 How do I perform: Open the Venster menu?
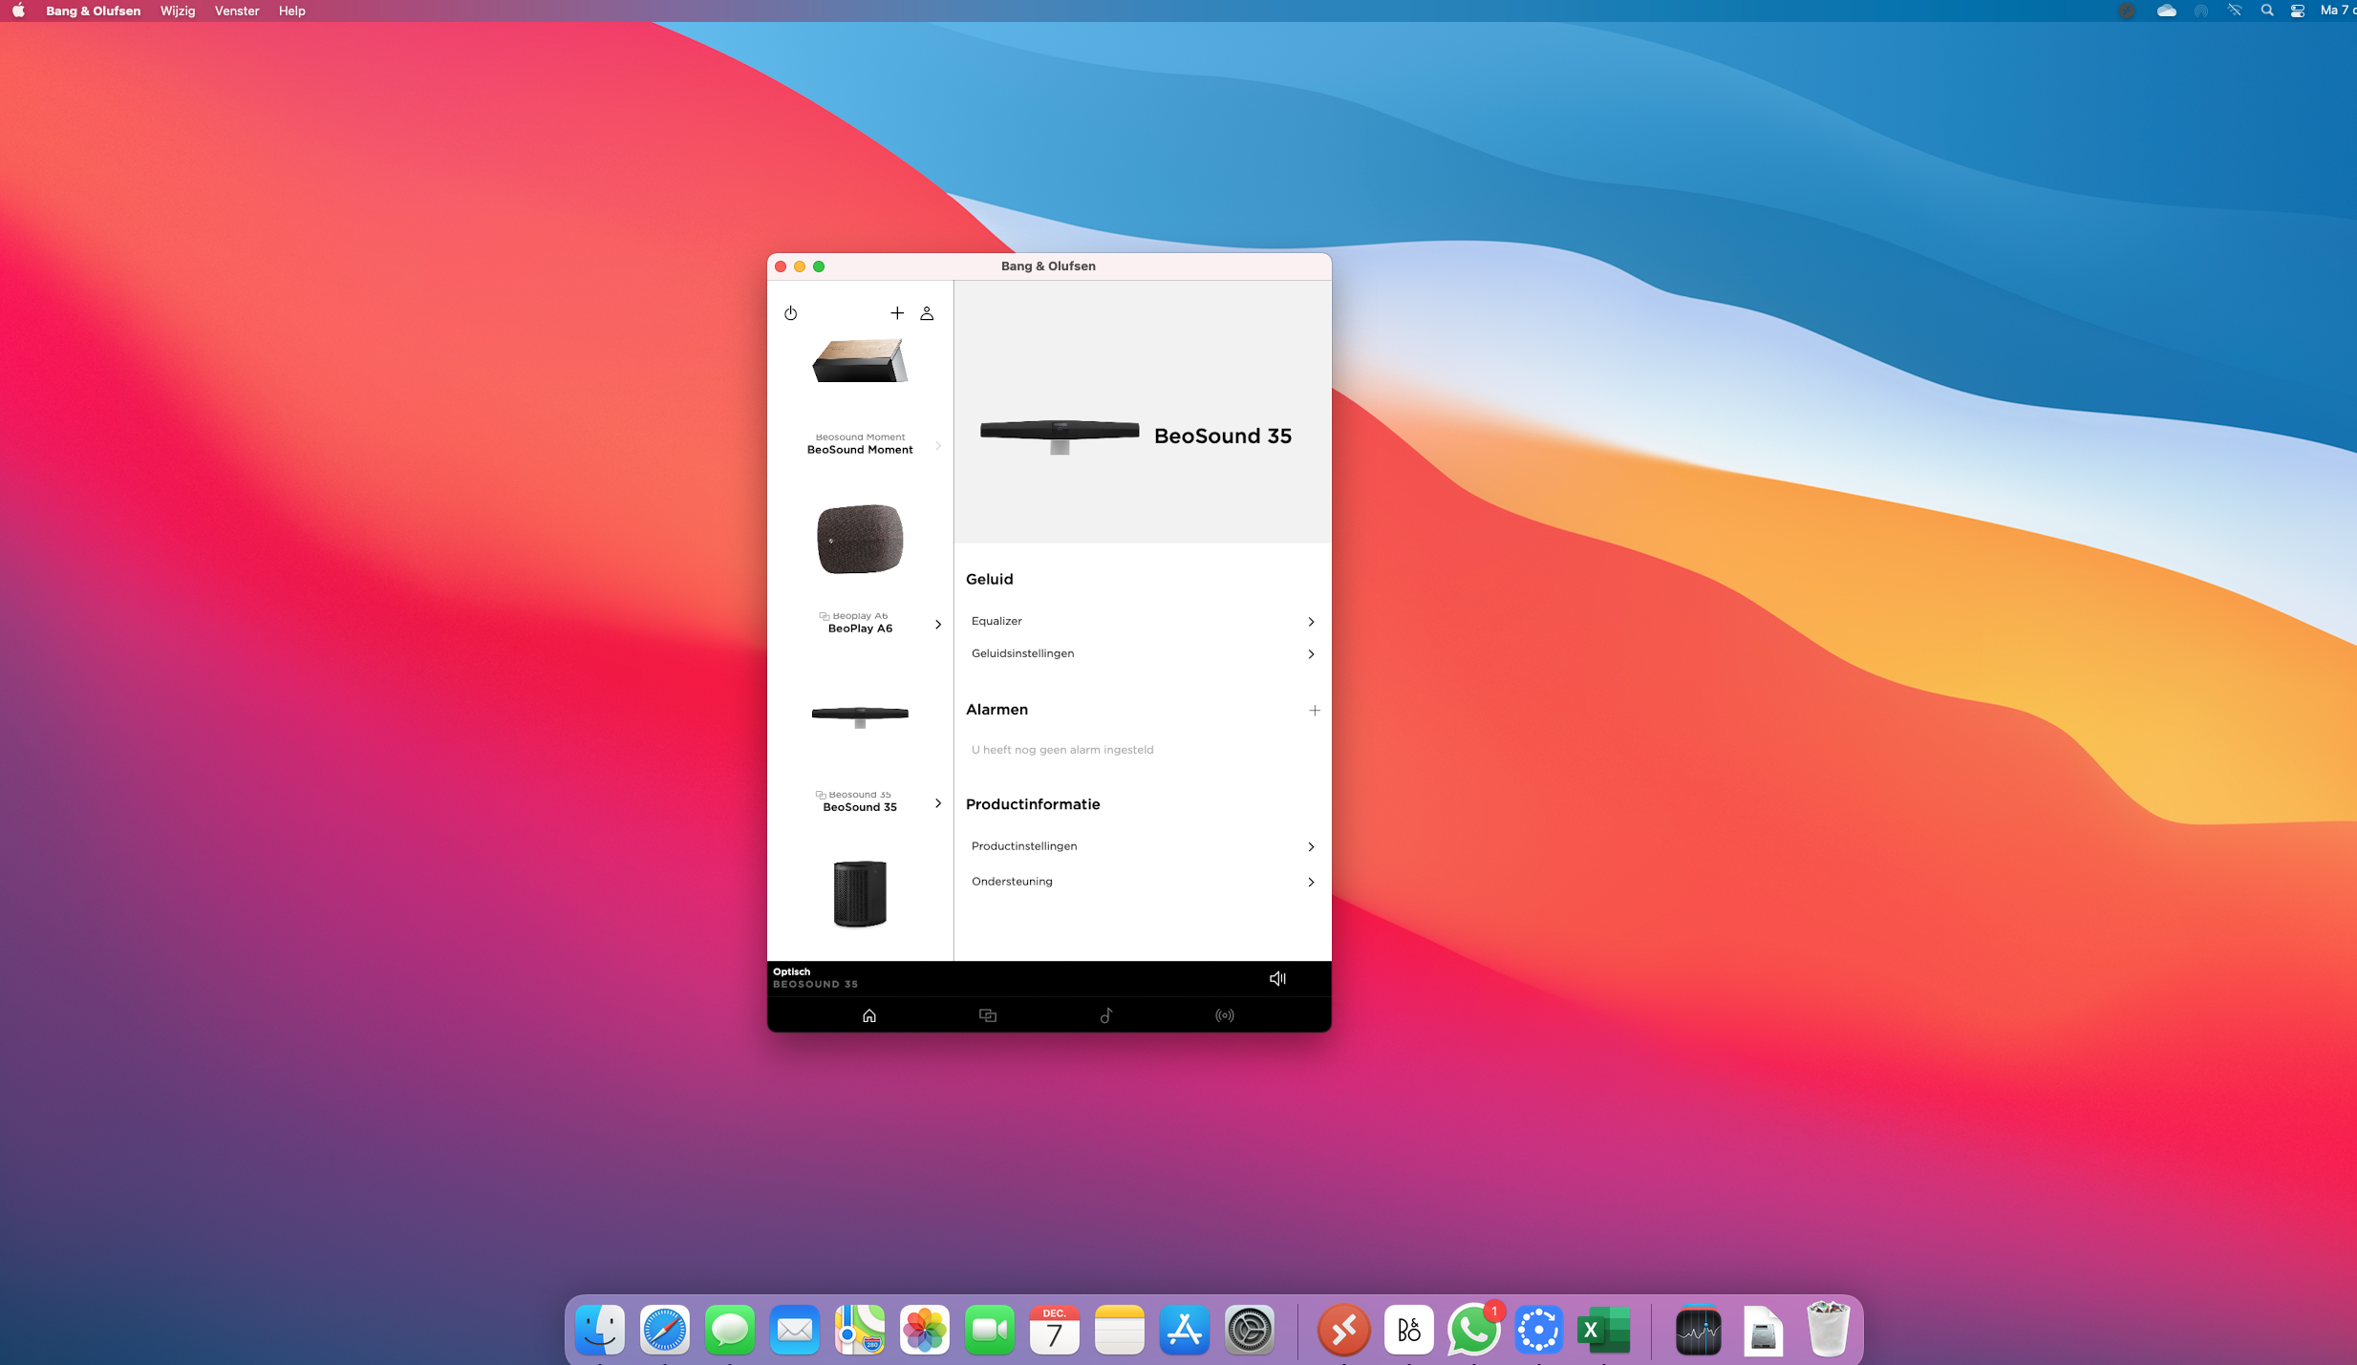(236, 11)
